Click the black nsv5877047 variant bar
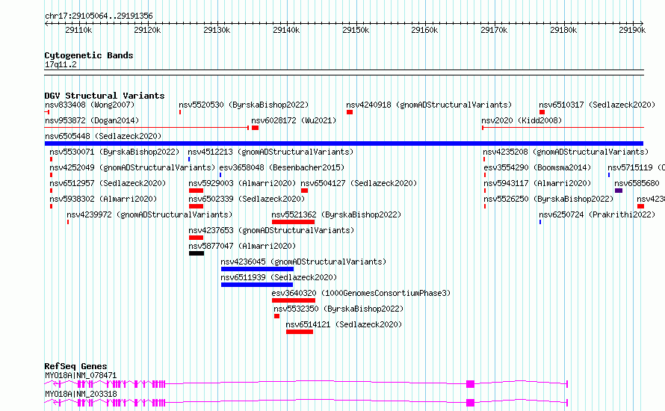This screenshot has width=665, height=411. click(x=197, y=253)
